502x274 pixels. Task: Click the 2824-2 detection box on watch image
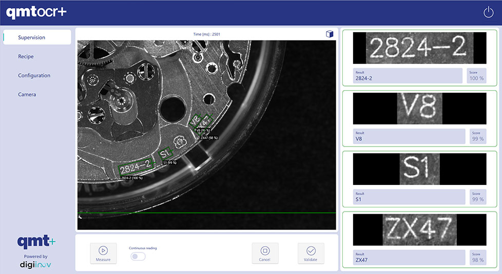click(136, 166)
